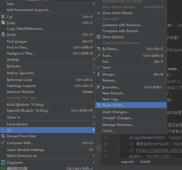Expand the Git submenu arrow
The width and height of the screenshot is (182, 170).
click(93, 130)
